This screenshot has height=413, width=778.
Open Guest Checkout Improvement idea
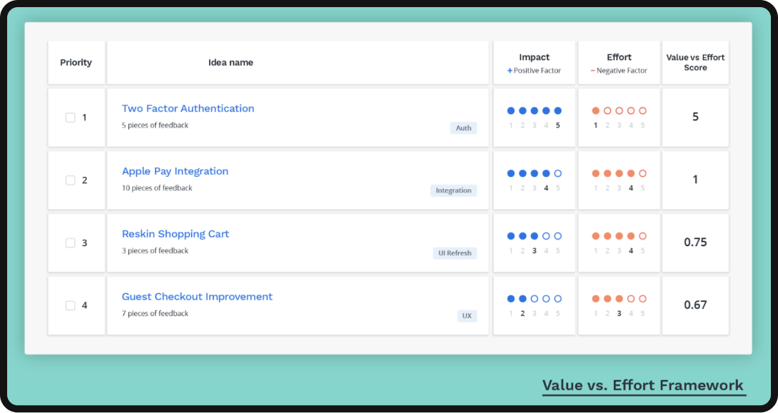tap(197, 297)
